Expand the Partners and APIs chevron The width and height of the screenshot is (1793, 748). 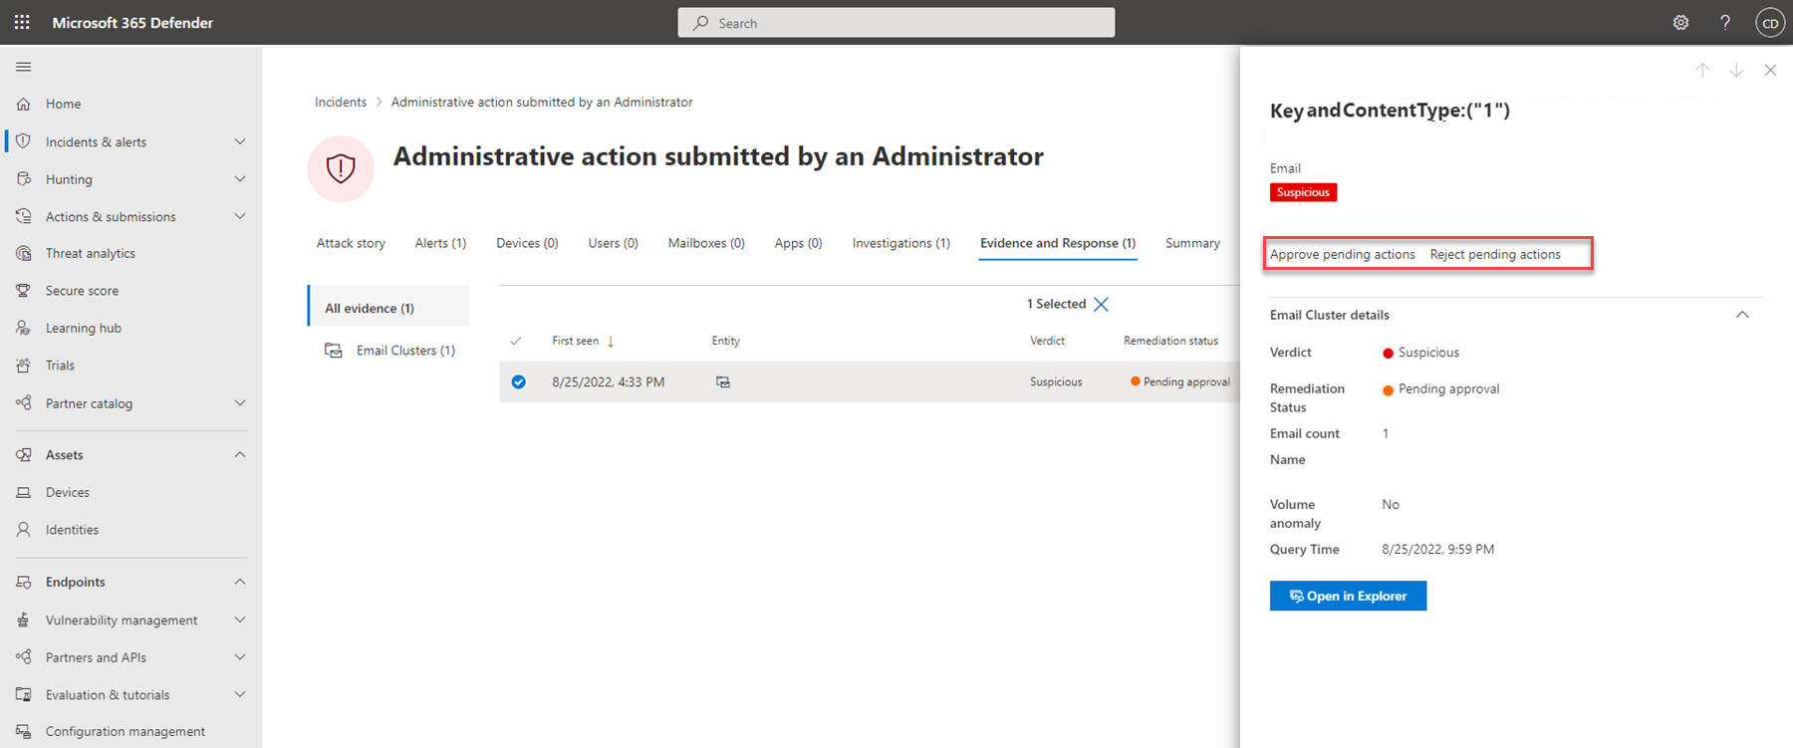[x=240, y=657]
